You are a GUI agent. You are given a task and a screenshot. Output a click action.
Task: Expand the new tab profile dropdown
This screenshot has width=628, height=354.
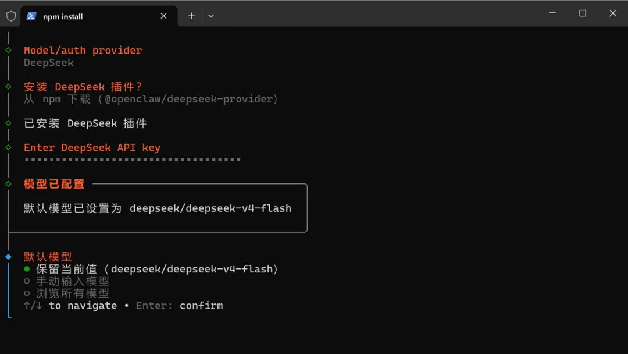point(211,16)
